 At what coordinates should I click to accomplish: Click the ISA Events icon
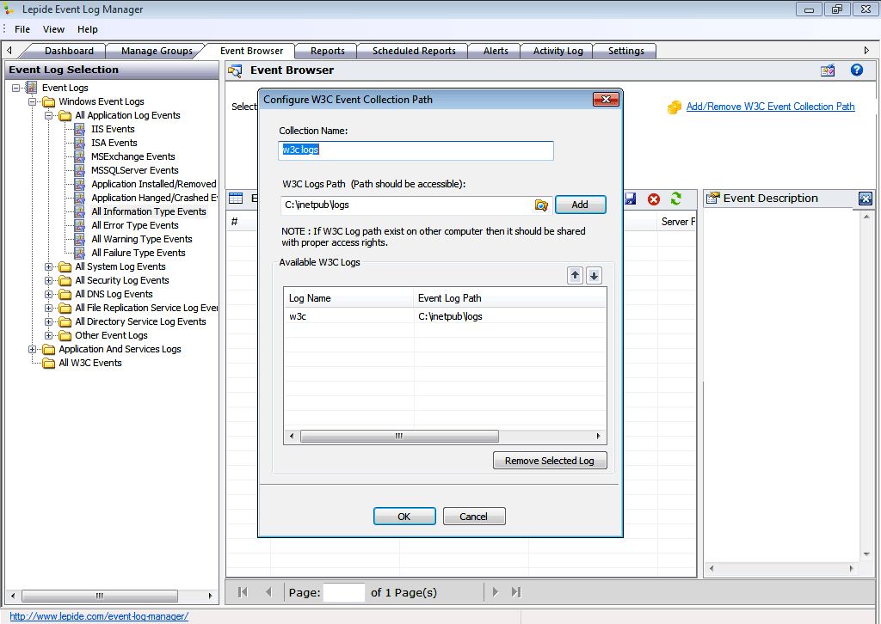80,143
